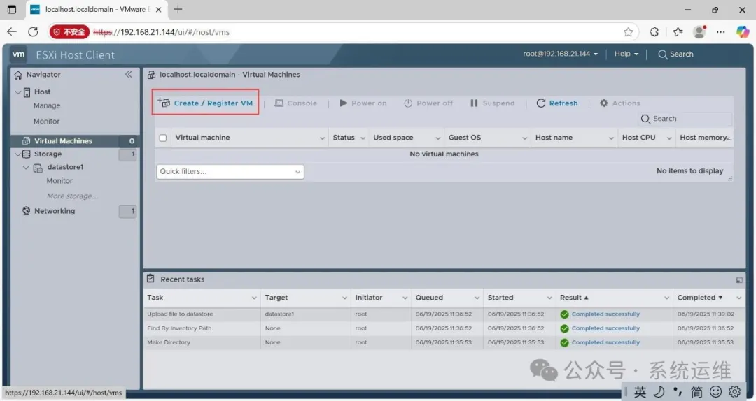Open the Actions gear menu
The image size is (756, 401).
pyautogui.click(x=619, y=103)
